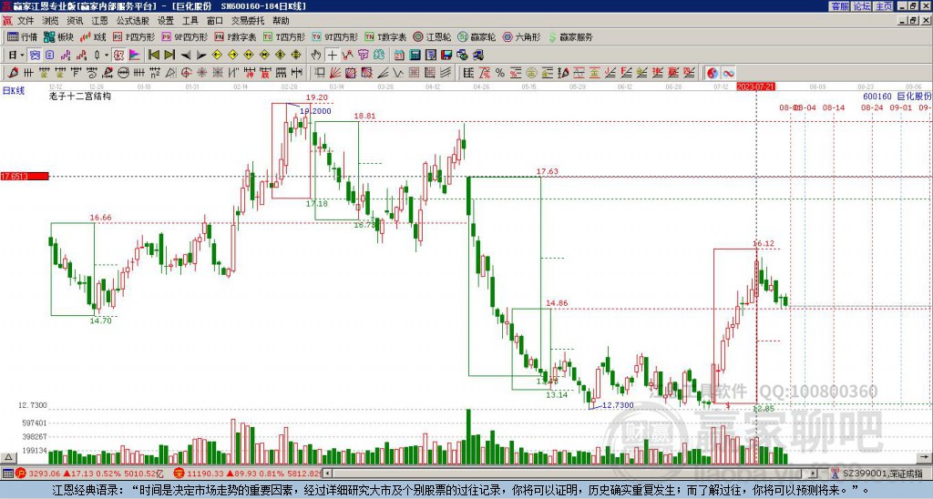933x499 pixels.
Task: Open the 交易委托 menu
Action: tap(248, 21)
